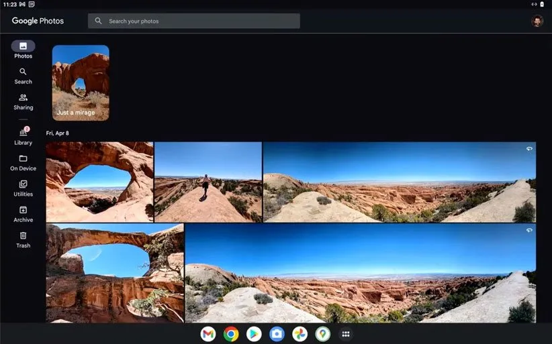
Task: Open the first rock arch photo
Action: 99,182
